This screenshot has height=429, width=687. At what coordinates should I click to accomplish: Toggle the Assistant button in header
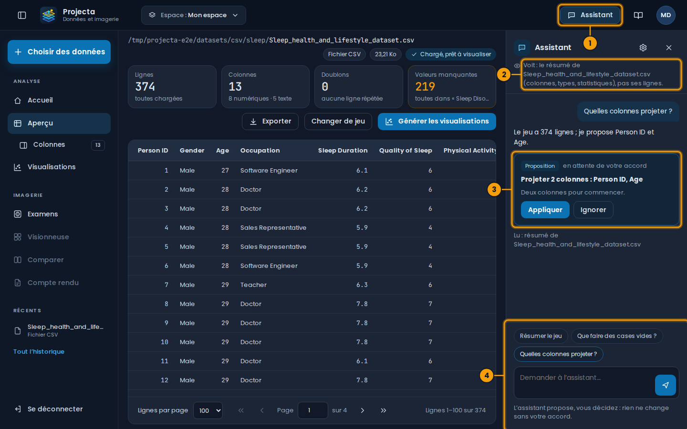tap(590, 15)
